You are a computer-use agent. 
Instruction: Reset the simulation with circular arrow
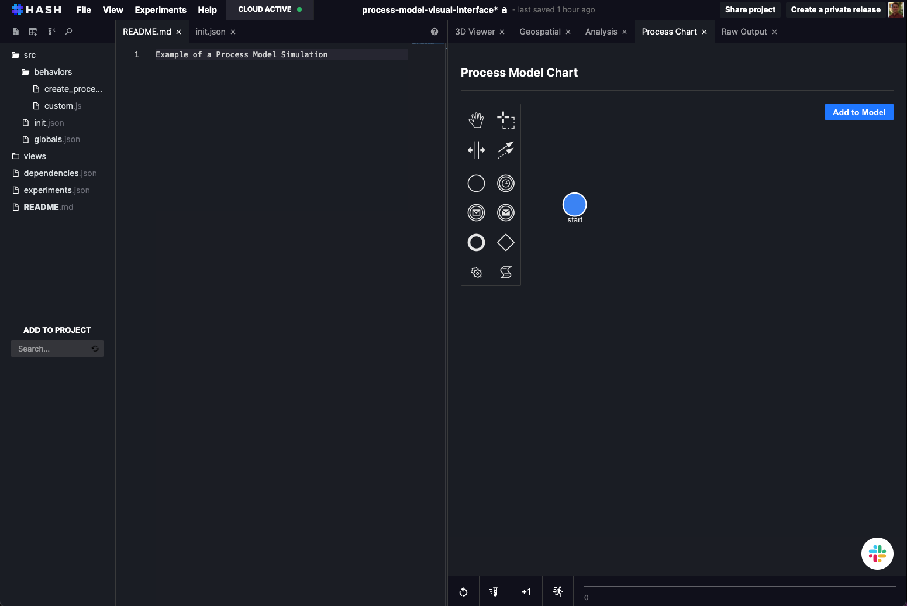click(463, 591)
